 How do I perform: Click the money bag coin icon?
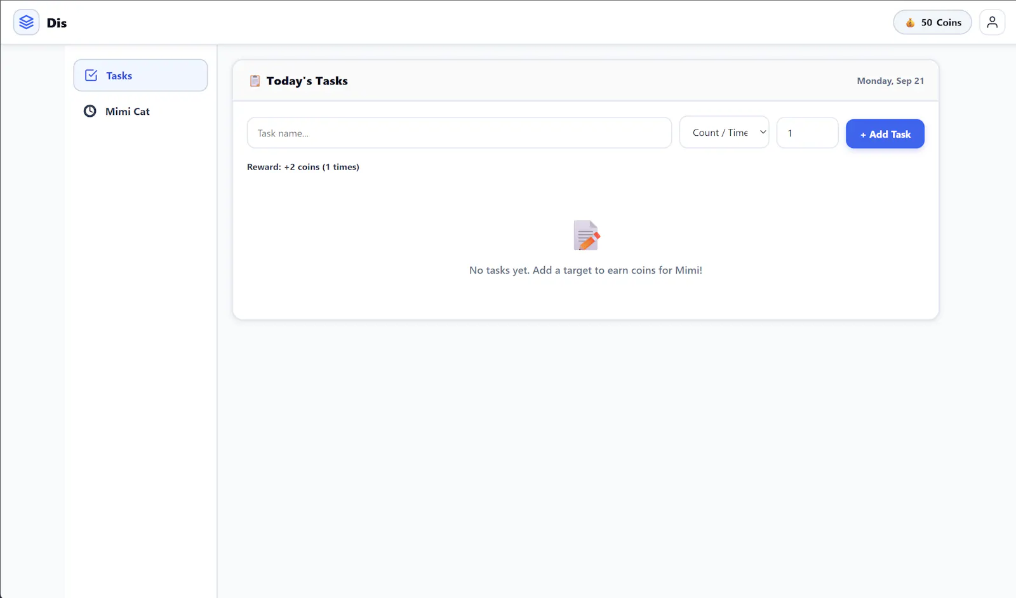[910, 23]
